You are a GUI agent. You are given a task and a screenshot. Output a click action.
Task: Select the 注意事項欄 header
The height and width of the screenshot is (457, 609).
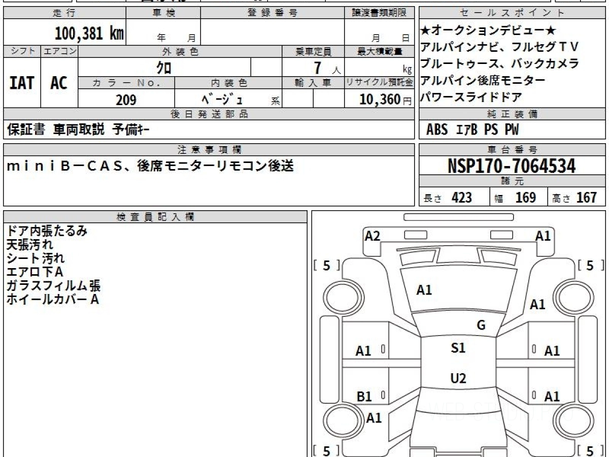pyautogui.click(x=209, y=150)
